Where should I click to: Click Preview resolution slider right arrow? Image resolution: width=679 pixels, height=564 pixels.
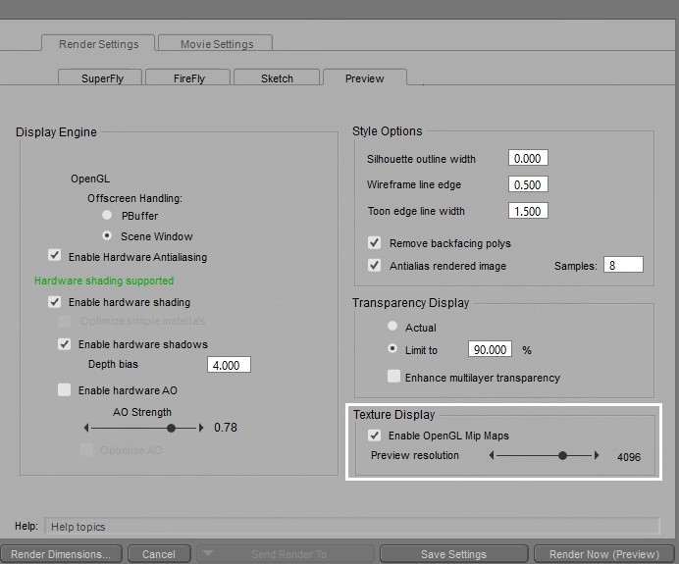596,456
